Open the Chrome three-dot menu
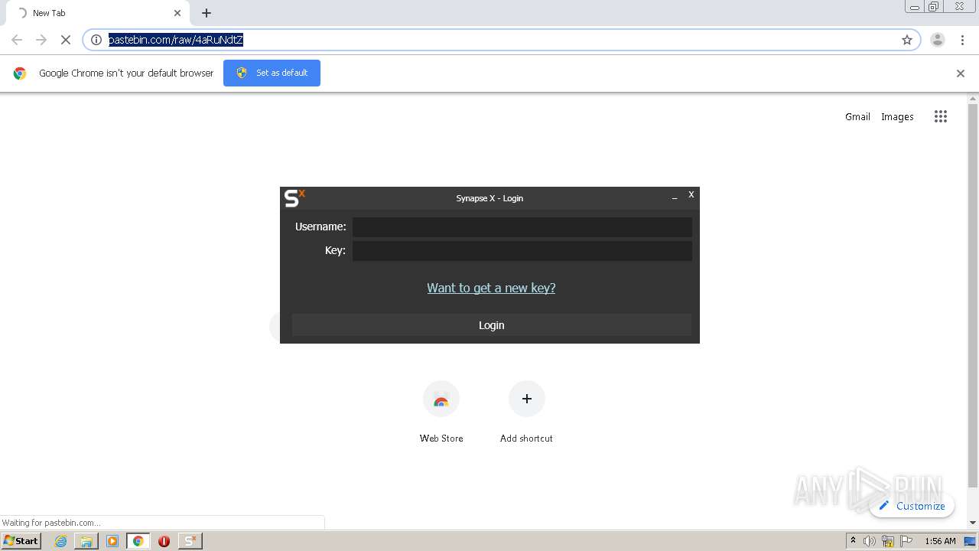Screen dimensions: 979x551 tap(962, 40)
